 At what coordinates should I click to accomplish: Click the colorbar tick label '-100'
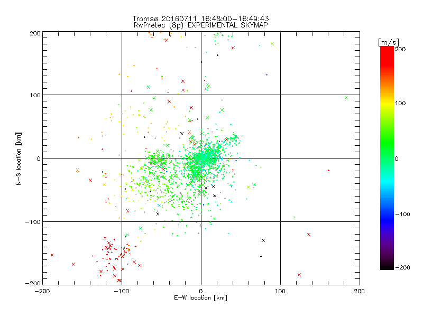(x=402, y=215)
